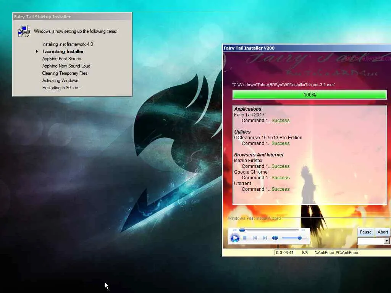Click Success status under Utorrent
This screenshot has width=391, height=293.
coord(281,189)
